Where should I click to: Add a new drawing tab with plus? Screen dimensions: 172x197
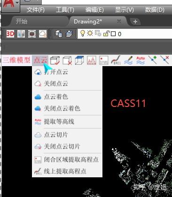(135, 22)
